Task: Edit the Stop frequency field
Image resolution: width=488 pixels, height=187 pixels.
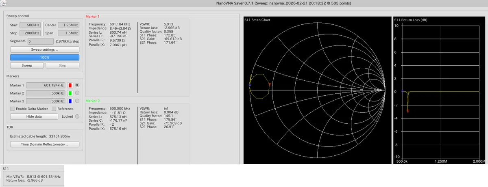Action: [x=30, y=33]
